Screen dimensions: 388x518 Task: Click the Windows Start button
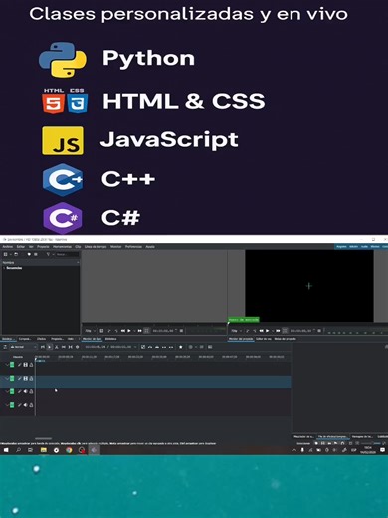[x=6, y=450]
